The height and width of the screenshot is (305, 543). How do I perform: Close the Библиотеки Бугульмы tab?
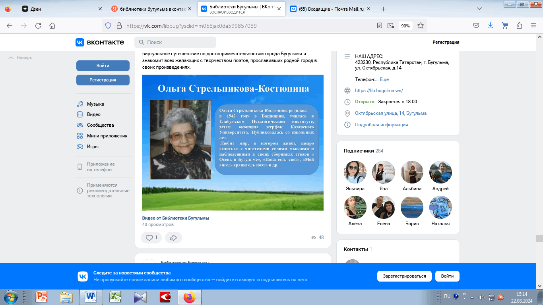279,9
